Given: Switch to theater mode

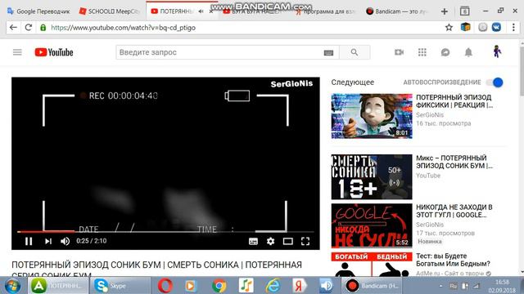Looking at the screenshot, I should [x=287, y=241].
